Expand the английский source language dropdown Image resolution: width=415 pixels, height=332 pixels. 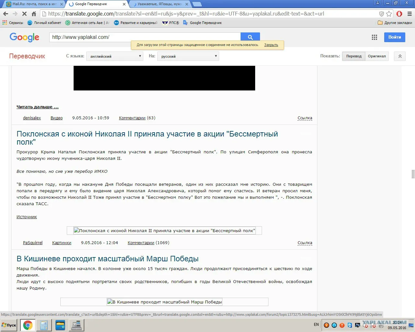pos(115,56)
